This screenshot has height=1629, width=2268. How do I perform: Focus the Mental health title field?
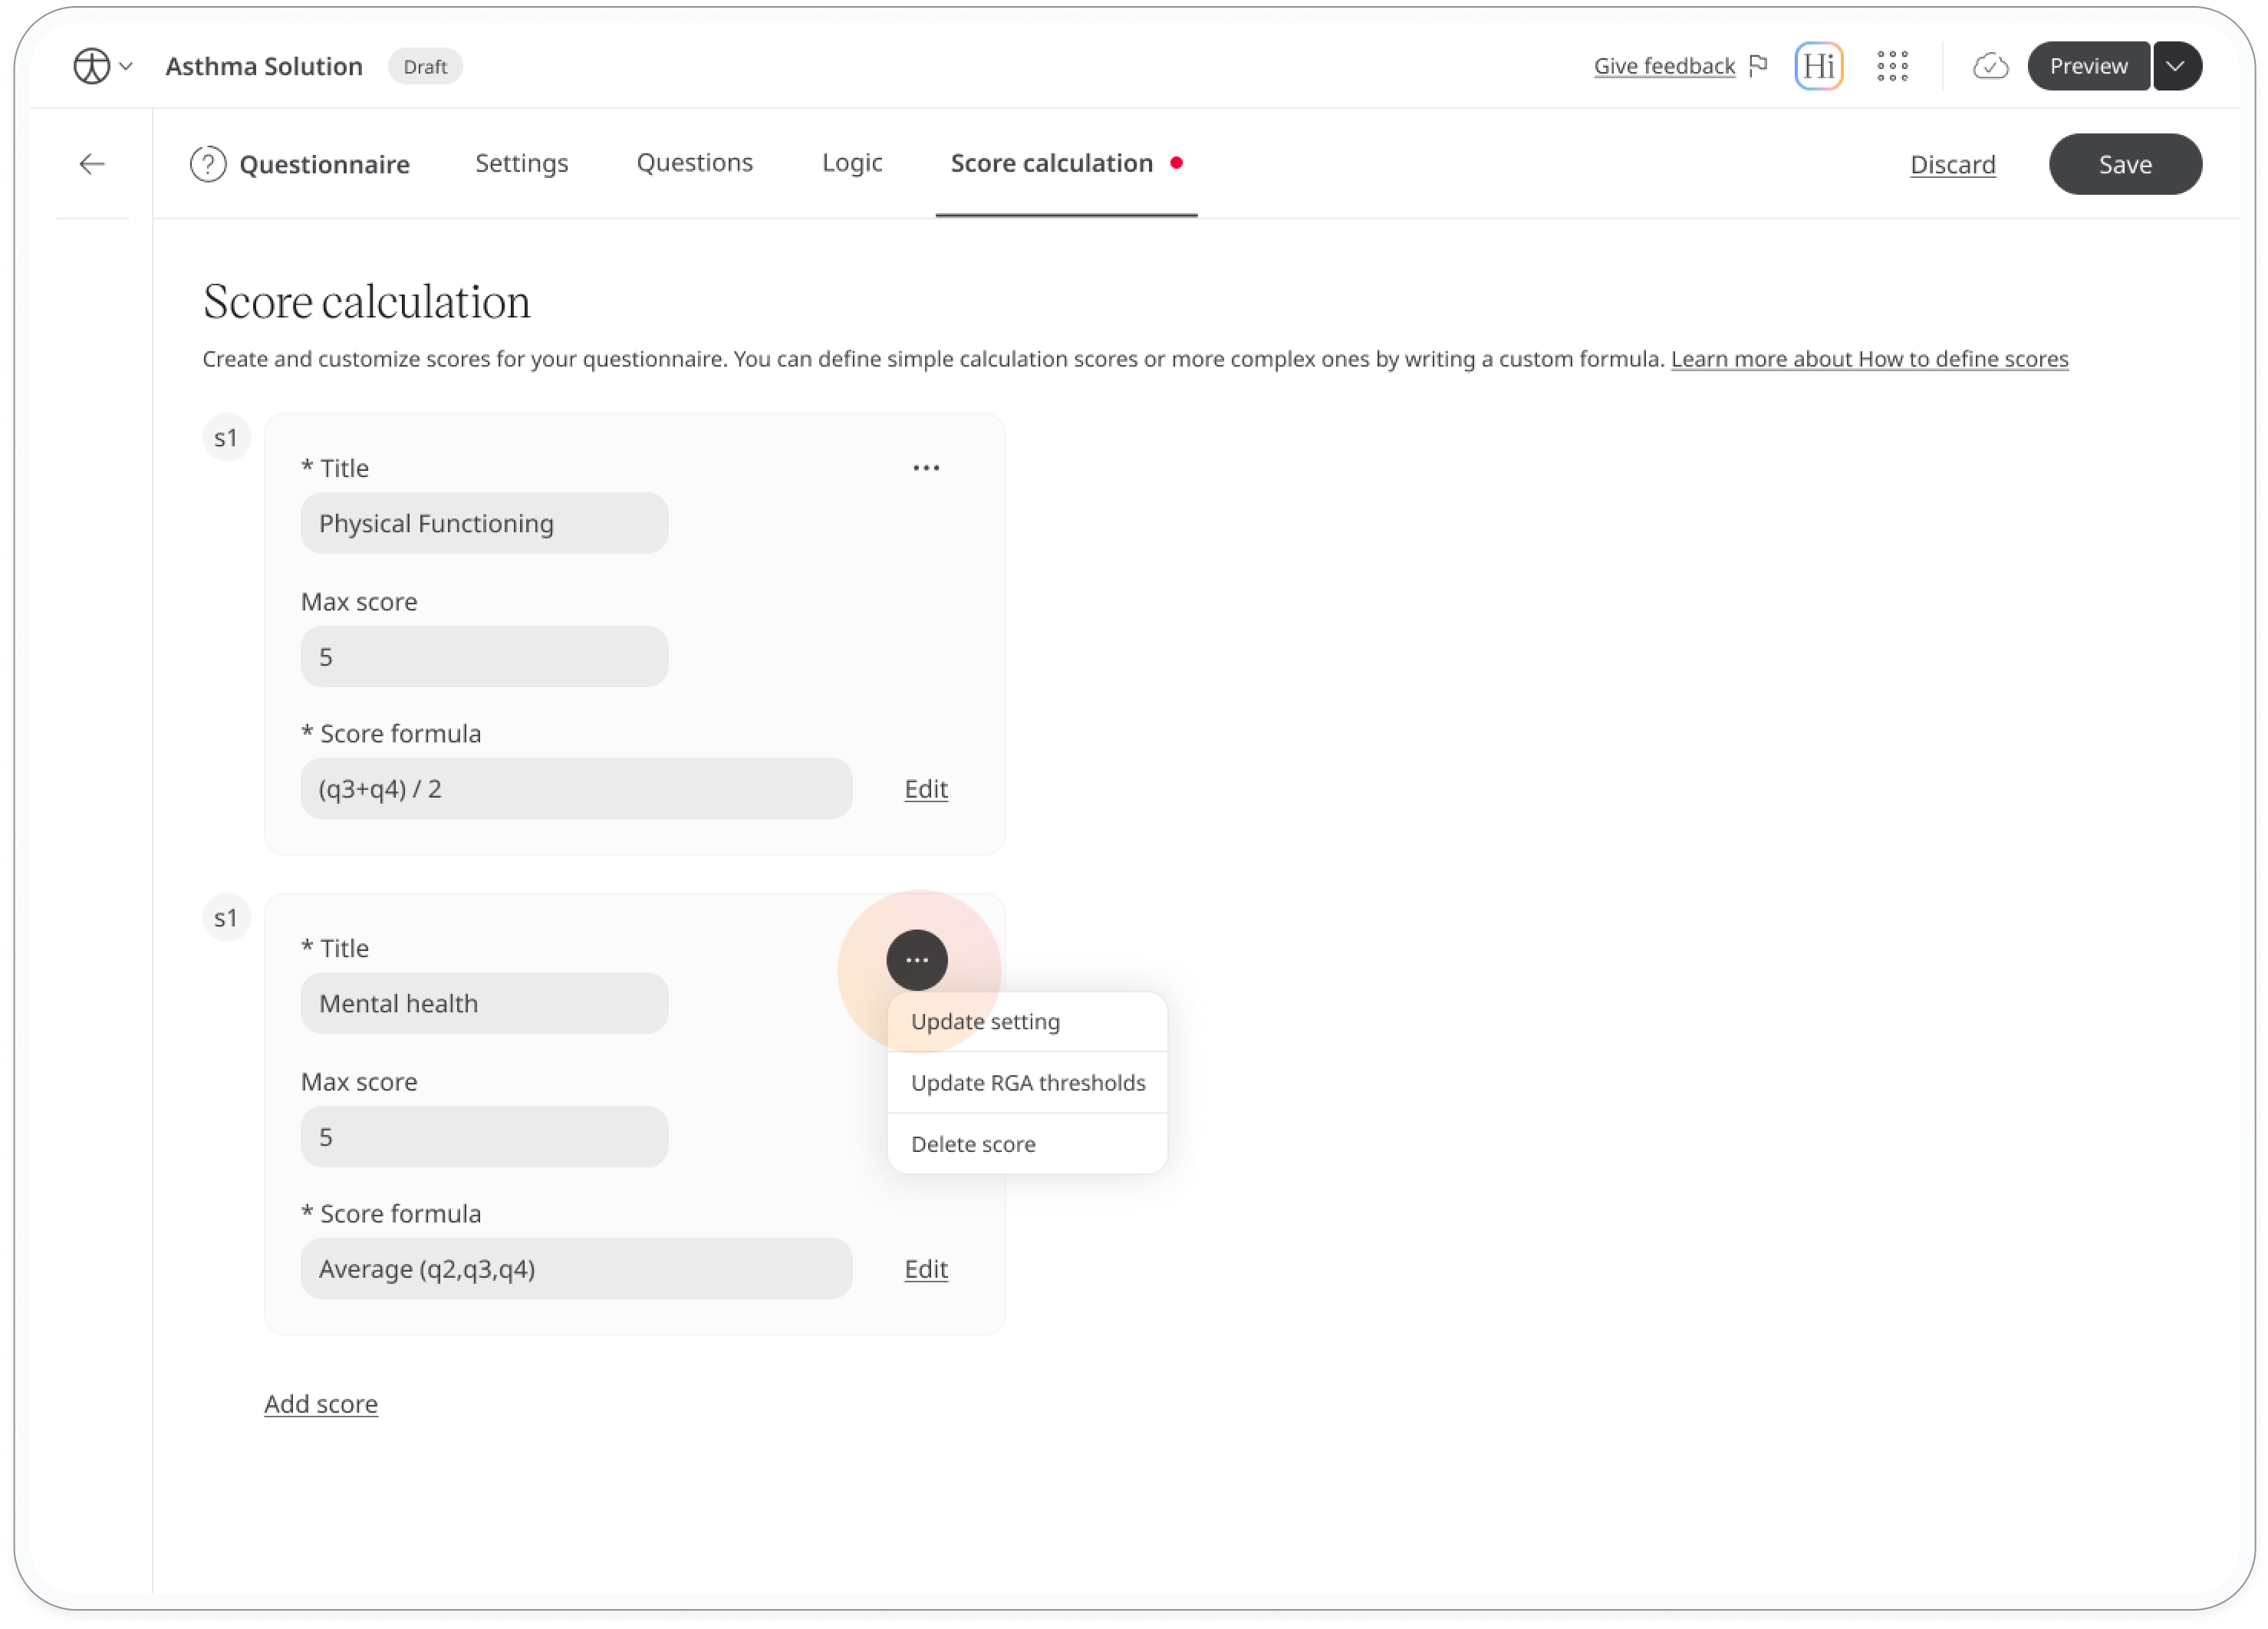tap(484, 1003)
